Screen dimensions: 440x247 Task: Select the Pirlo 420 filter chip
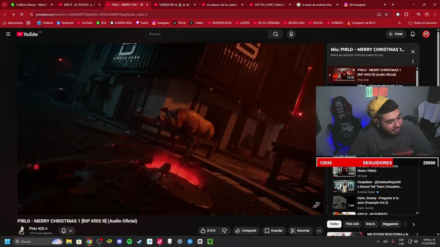tap(352, 224)
